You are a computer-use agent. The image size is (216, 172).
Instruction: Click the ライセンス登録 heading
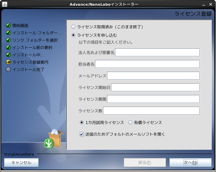pos(193,14)
